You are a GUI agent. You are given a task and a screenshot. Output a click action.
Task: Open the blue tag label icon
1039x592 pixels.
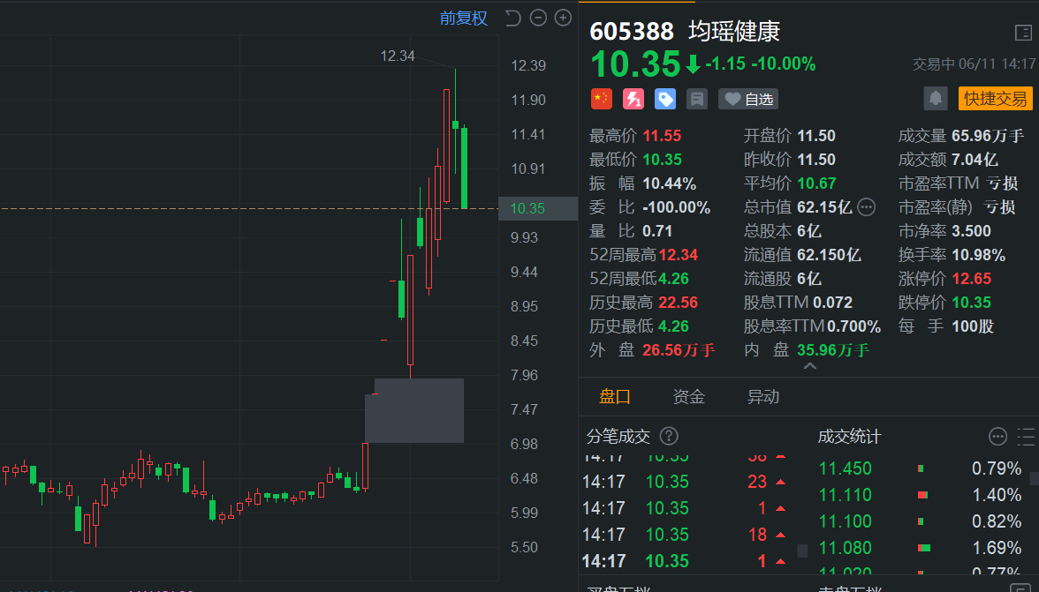click(x=665, y=99)
